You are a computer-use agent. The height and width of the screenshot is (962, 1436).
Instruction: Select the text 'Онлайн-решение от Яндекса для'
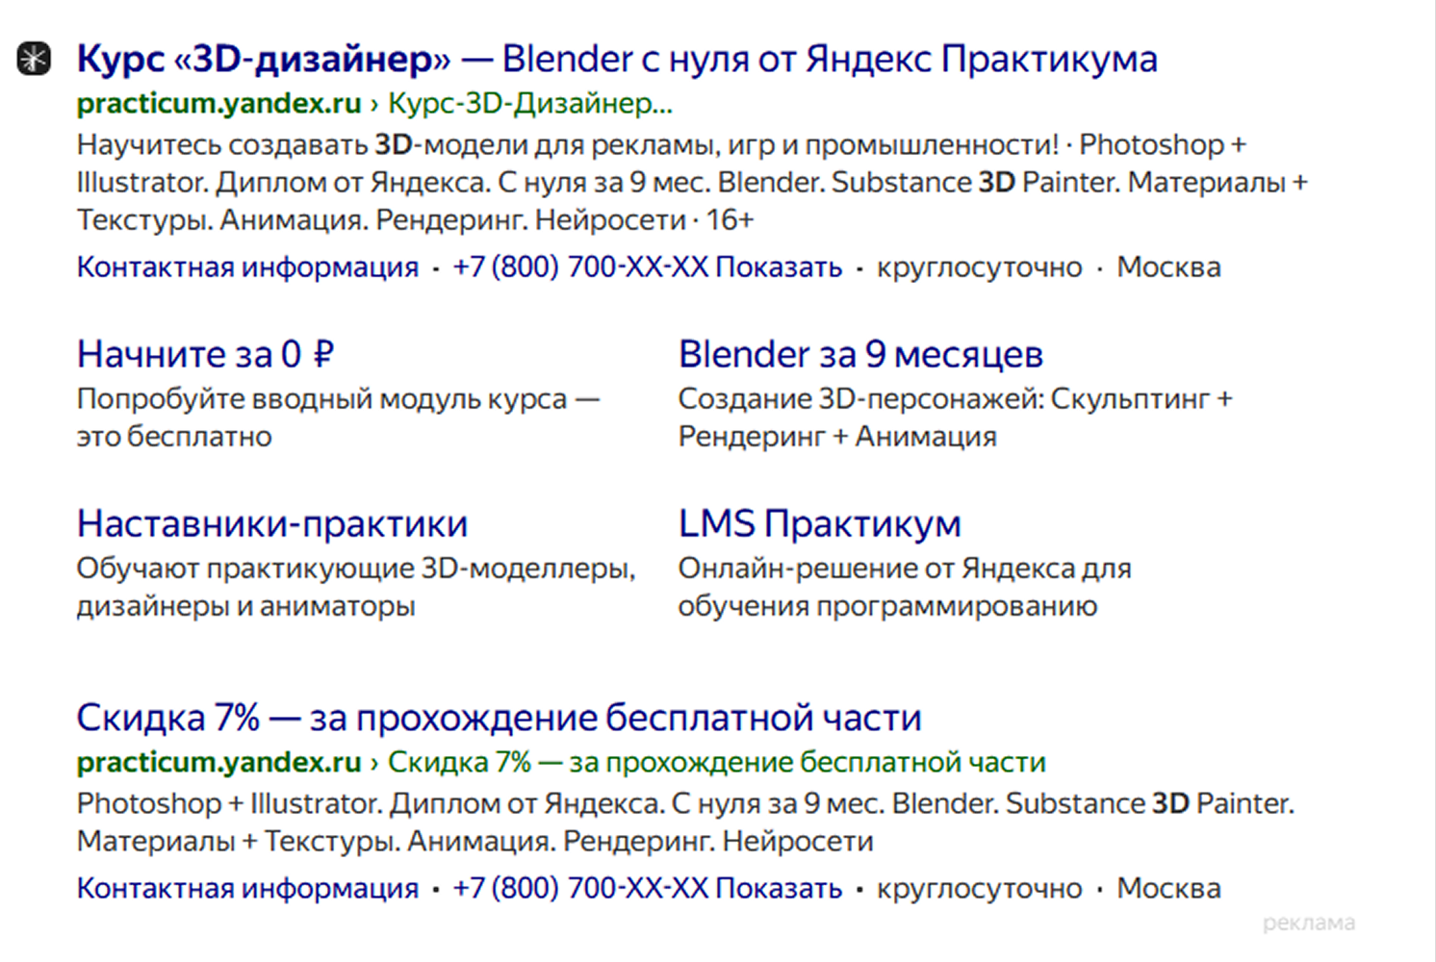(905, 569)
